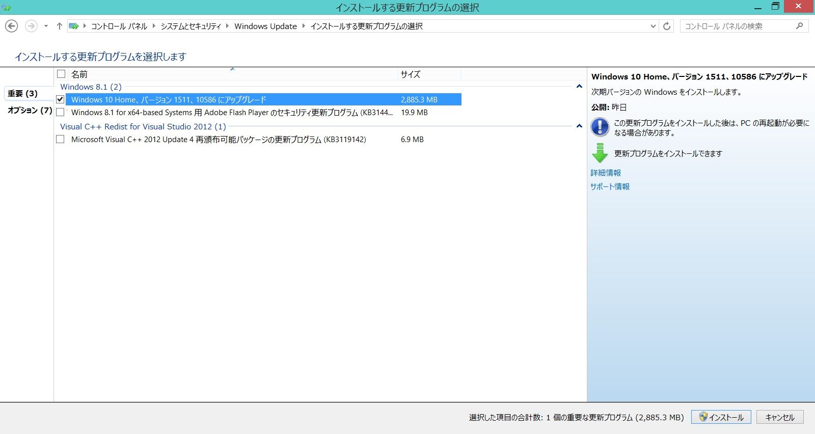
Task: Go up one level with the up arrow
Action: [59, 26]
